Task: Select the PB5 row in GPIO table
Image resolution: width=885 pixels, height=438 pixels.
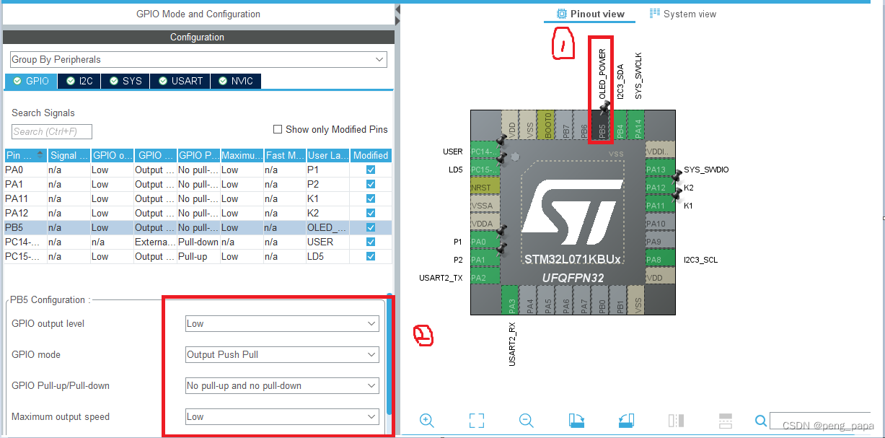Action: (198, 227)
